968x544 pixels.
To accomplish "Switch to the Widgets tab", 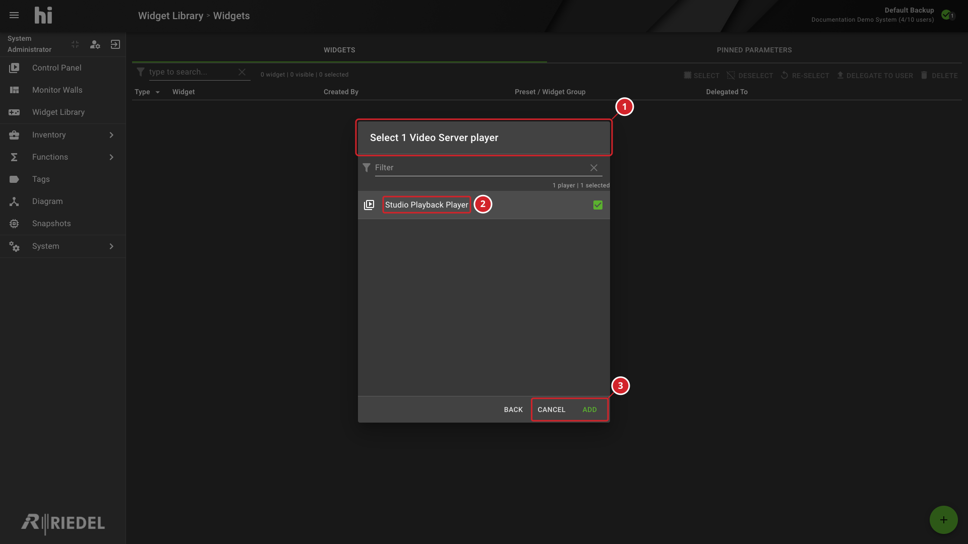I will click(x=339, y=50).
